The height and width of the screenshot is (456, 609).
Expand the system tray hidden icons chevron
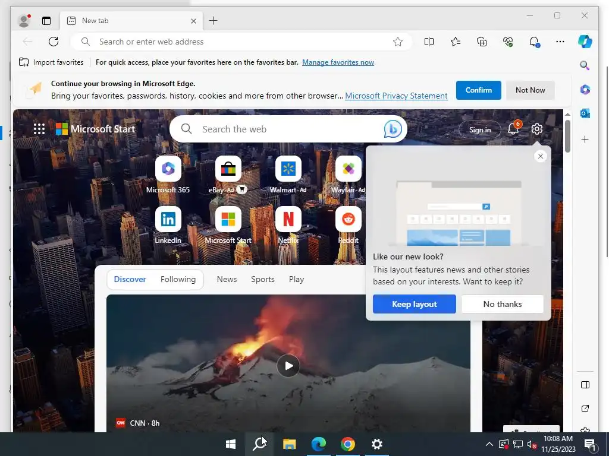tap(489, 444)
